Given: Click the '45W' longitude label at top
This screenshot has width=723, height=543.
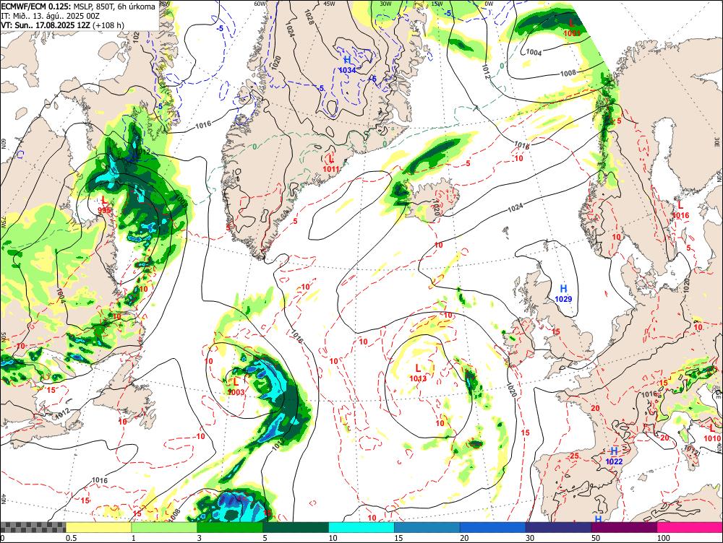Looking at the screenshot, I should [329, 3].
